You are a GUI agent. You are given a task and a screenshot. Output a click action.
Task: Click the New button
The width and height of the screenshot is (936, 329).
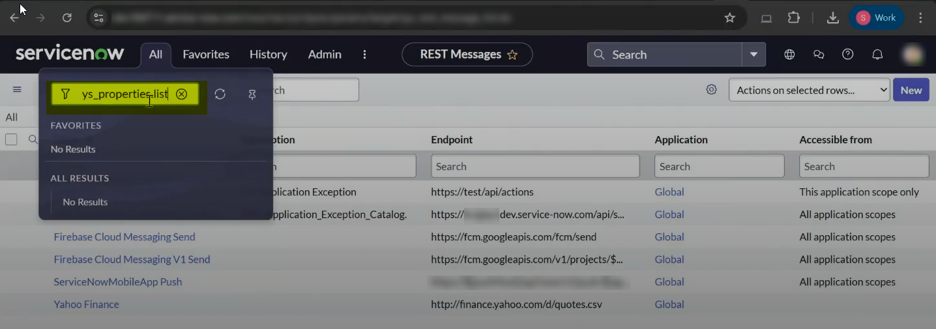[911, 90]
